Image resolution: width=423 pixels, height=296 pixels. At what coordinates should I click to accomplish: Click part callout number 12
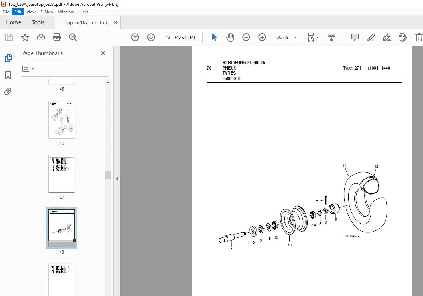click(376, 167)
